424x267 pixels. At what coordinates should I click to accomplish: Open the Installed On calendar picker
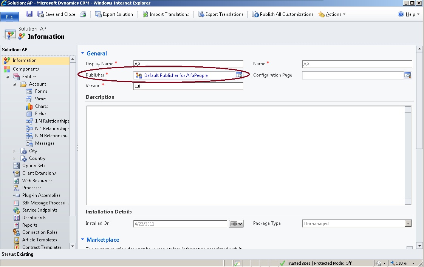236,224
